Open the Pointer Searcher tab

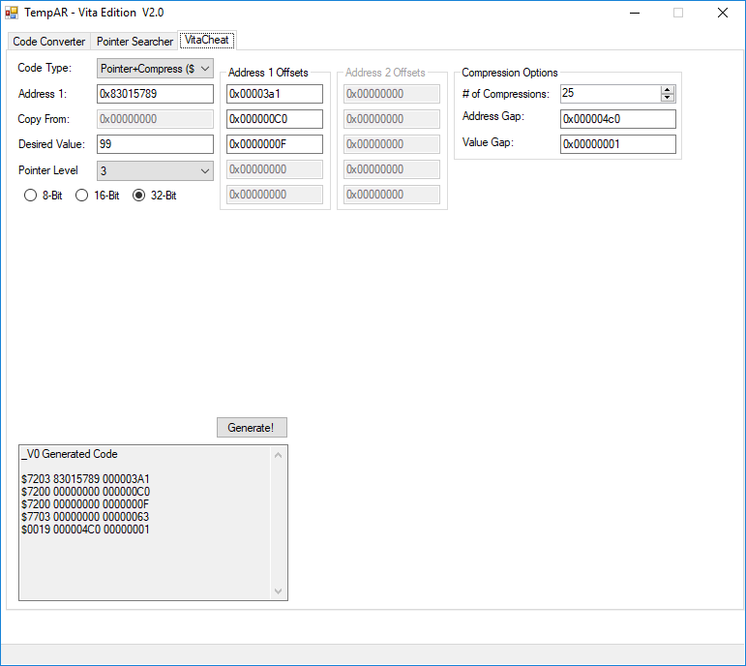134,42
